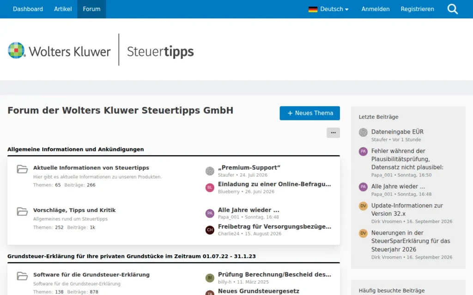Expand the Deutsch language dropdown
This screenshot has width=473, height=295.
(328, 9)
